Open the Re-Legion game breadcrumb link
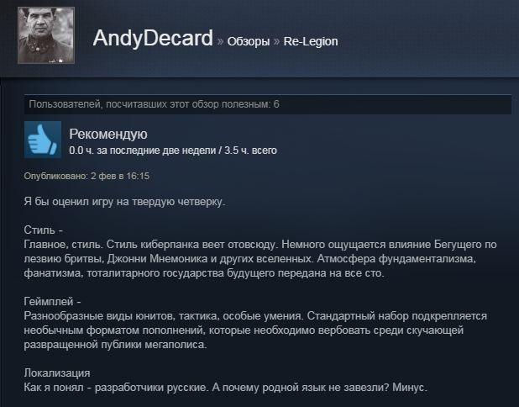 [x=311, y=41]
